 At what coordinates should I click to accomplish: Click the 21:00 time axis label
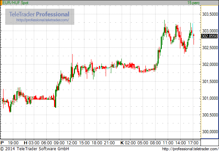(x=109, y=143)
